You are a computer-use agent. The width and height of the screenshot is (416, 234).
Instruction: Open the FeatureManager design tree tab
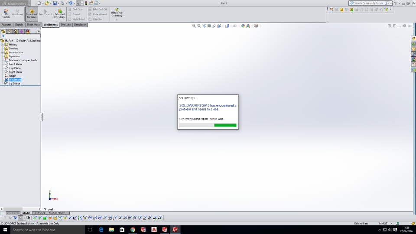[x=3, y=31]
